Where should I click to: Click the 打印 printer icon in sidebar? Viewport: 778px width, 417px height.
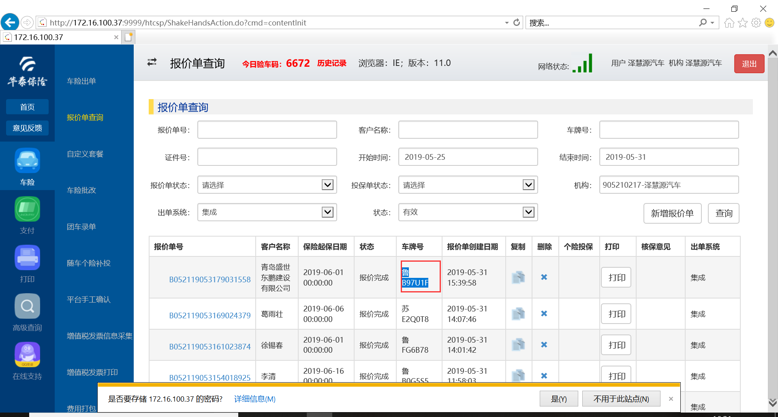click(x=27, y=258)
